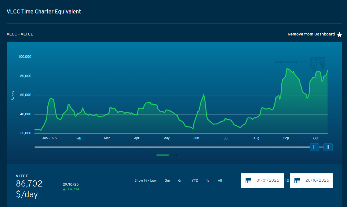Screen dimensions: 347x207
Task: Click the grey range slider track
Action: [x=171, y=147]
